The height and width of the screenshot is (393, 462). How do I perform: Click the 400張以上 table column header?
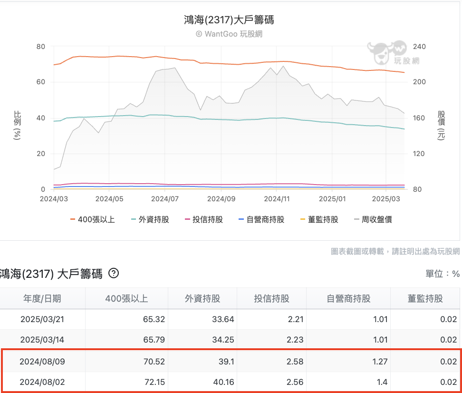pos(126,299)
